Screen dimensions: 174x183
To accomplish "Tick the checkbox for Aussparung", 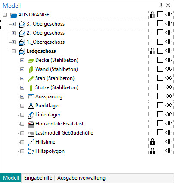I will [160, 96].
